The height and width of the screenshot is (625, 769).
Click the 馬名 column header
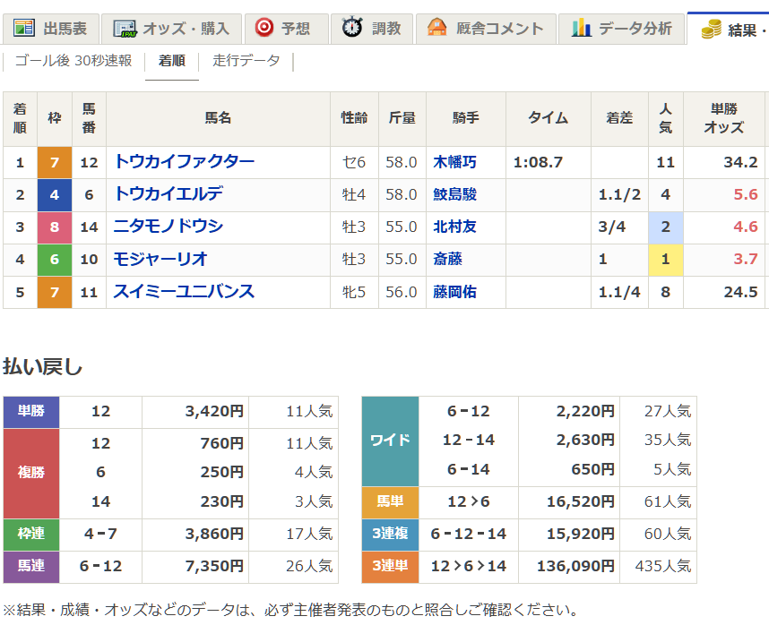click(x=219, y=118)
